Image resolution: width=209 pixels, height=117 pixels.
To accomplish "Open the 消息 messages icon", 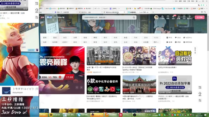I will [168, 17].
